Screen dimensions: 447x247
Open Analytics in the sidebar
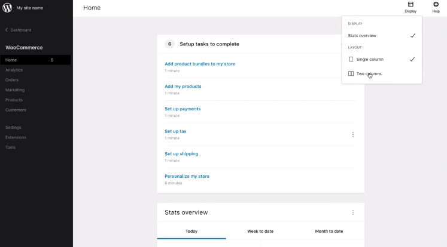14,70
